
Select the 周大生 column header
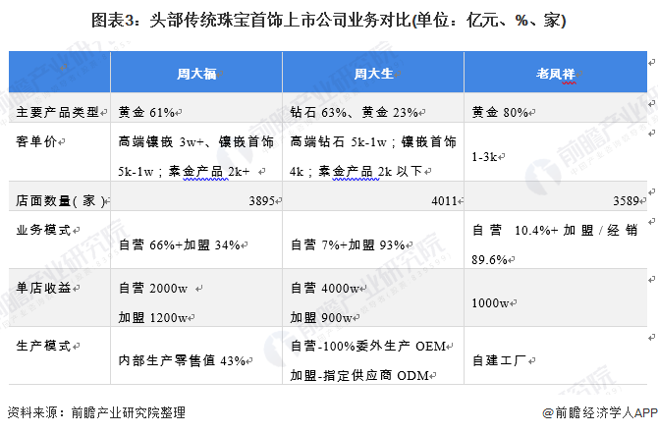click(x=373, y=74)
